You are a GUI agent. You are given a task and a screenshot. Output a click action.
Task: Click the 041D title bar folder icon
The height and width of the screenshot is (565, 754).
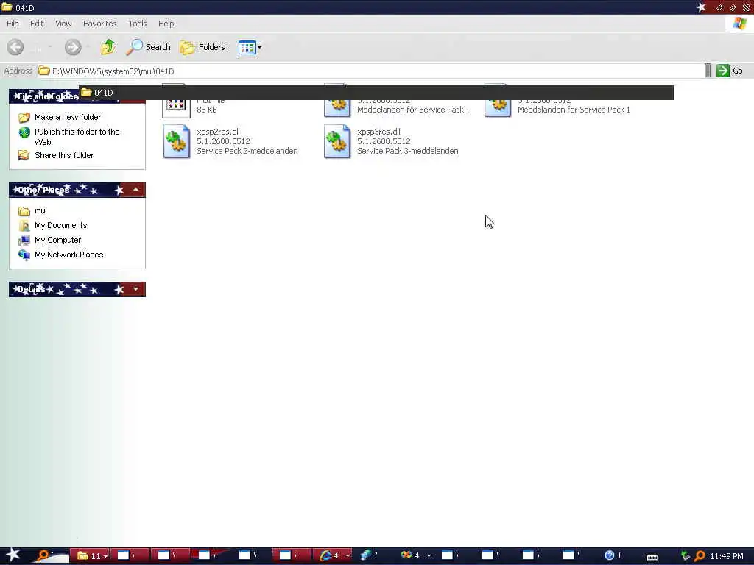7,7
